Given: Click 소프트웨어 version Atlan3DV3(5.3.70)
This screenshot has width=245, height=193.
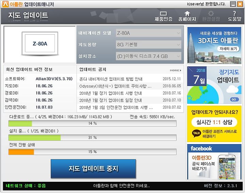Looking at the screenshot, I should pos(54,79).
